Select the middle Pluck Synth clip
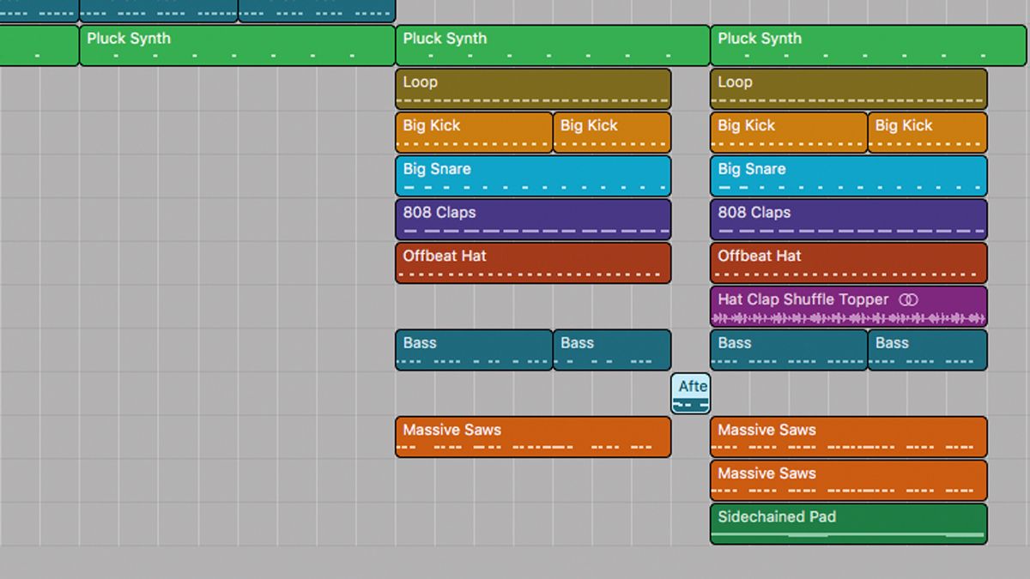Screen dimensions: 1030x579 [x=549, y=45]
